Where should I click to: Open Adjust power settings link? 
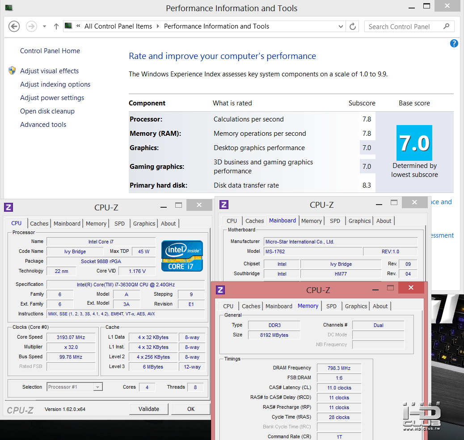coord(52,98)
